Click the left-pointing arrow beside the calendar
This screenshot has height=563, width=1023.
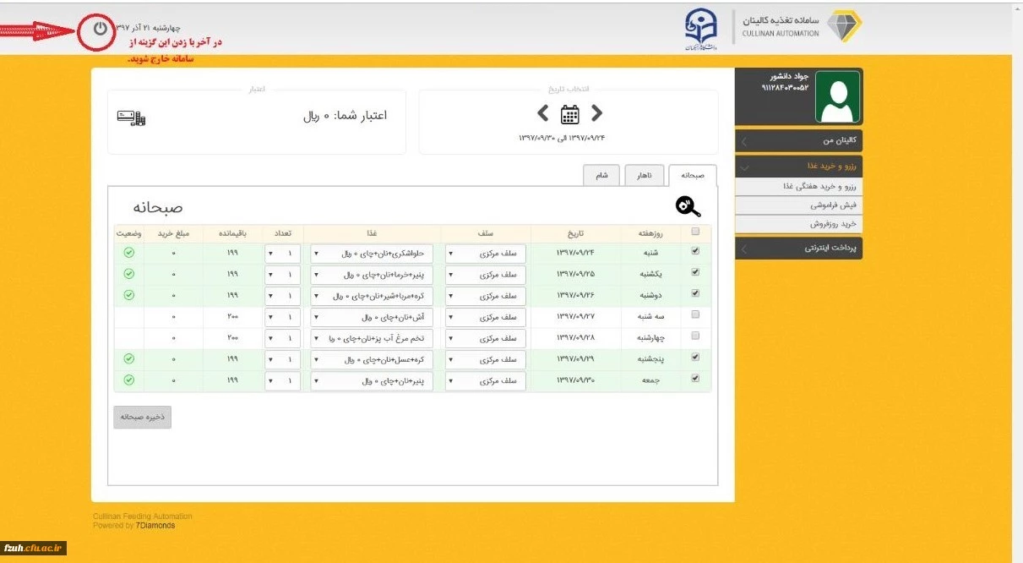coord(543,113)
